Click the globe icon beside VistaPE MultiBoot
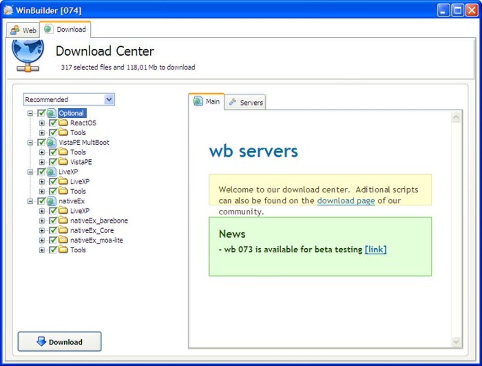Image resolution: width=482 pixels, height=366 pixels. [52, 142]
